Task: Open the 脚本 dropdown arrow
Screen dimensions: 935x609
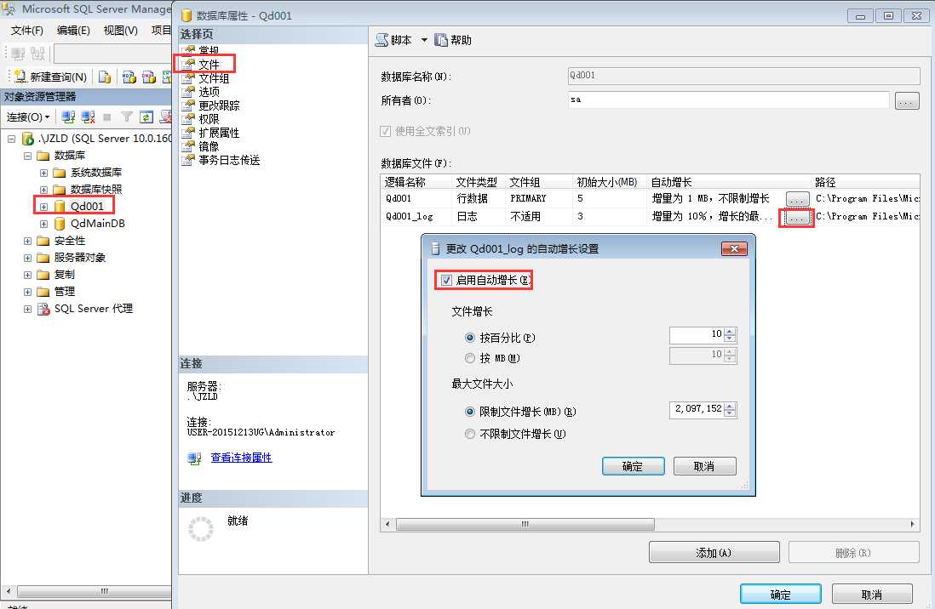Action: (424, 40)
